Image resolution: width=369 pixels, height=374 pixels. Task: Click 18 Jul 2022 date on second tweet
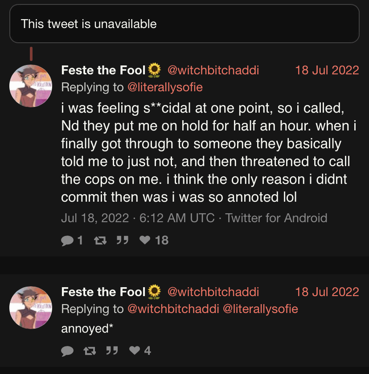pos(327,292)
